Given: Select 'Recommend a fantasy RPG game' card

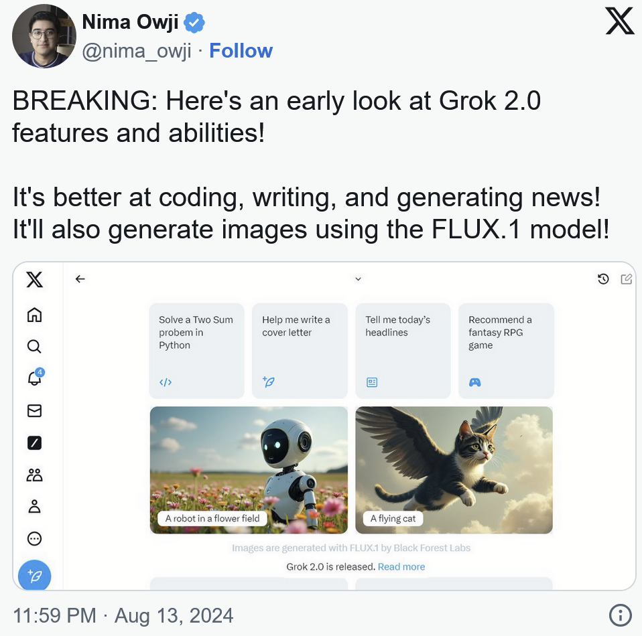Looking at the screenshot, I should click(x=506, y=351).
